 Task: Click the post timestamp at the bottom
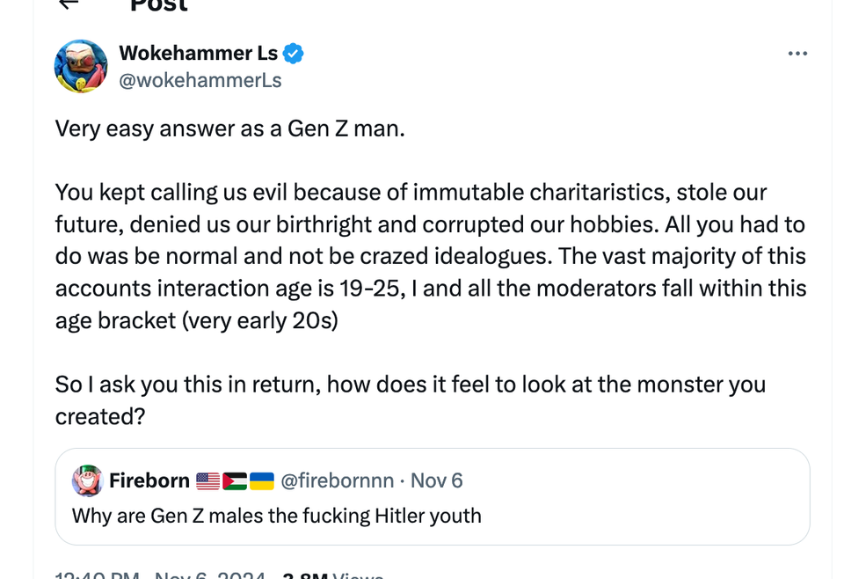coord(160,575)
